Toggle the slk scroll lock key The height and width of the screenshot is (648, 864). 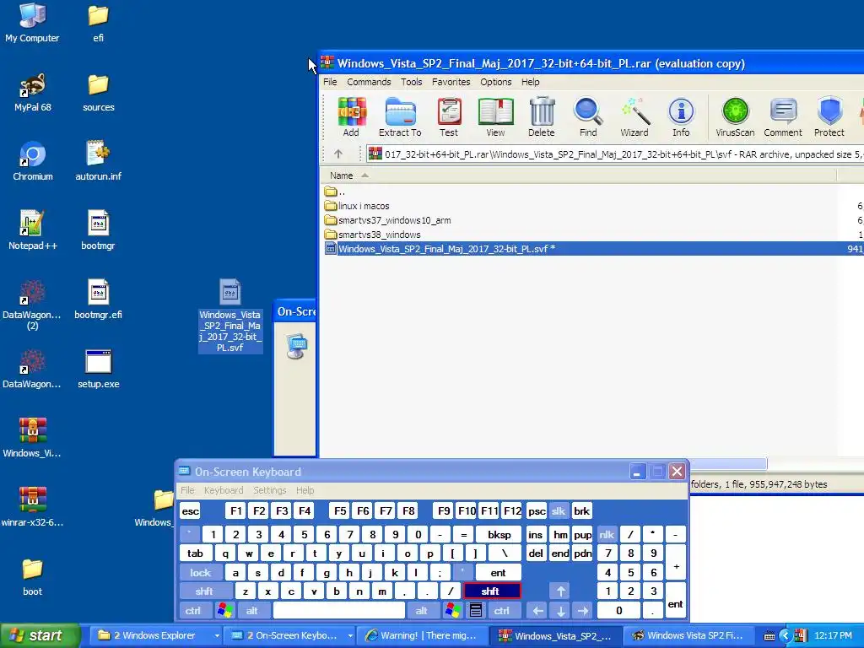(559, 511)
